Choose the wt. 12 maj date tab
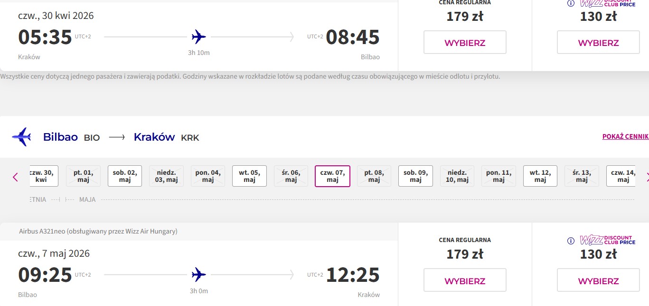The image size is (649, 306). (x=540, y=176)
